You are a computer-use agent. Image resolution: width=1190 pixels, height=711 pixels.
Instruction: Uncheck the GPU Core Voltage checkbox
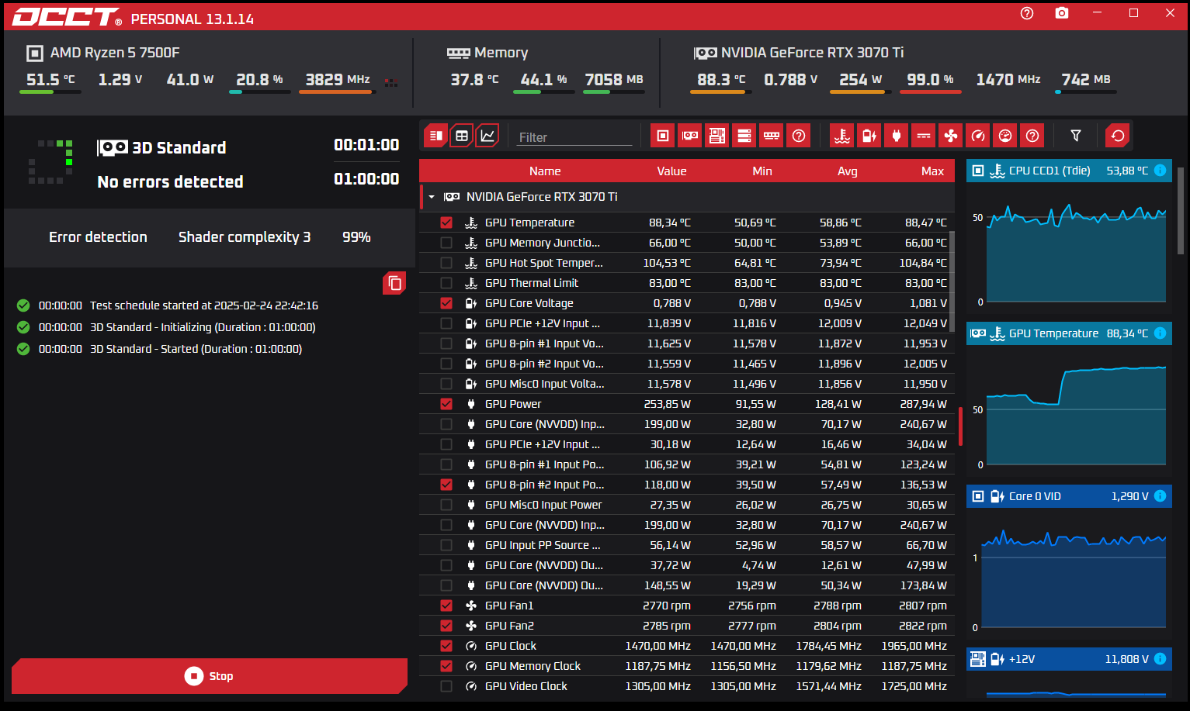click(x=446, y=303)
